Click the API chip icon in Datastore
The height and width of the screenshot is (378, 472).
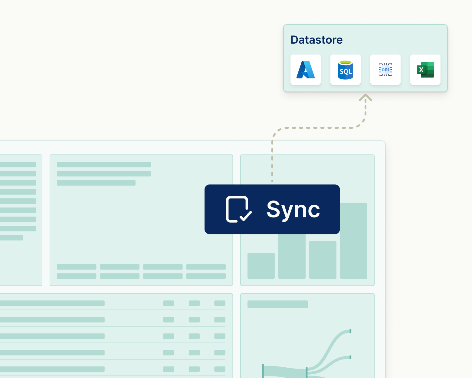click(x=385, y=70)
